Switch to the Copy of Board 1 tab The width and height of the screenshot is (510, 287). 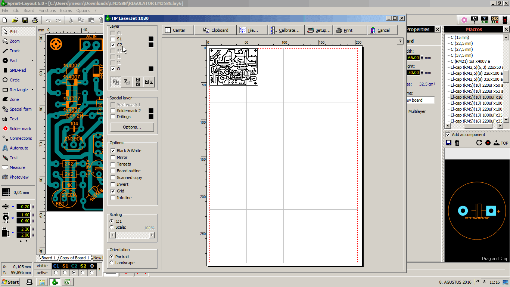coord(75,258)
